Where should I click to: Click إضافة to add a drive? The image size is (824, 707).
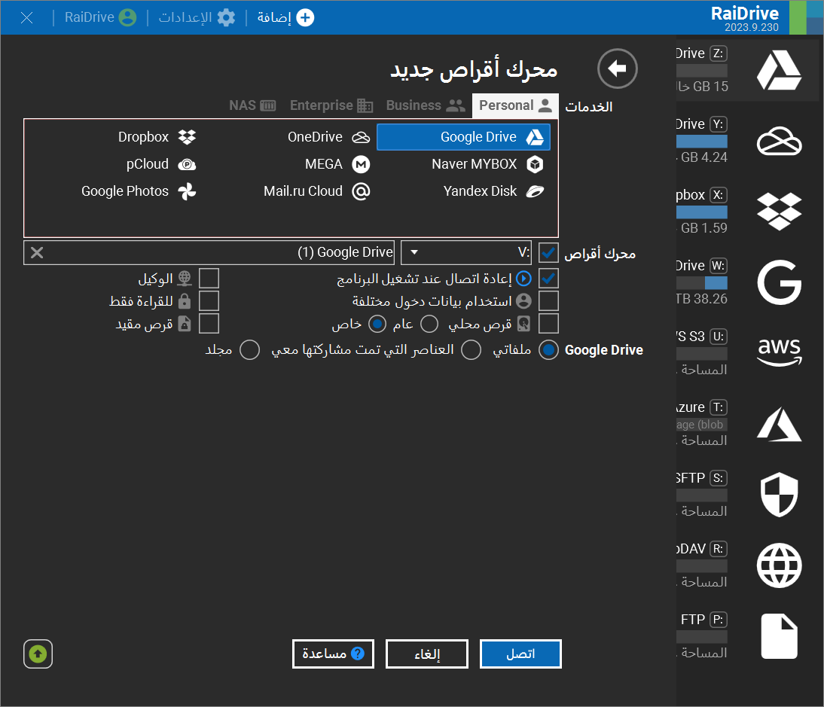(285, 17)
